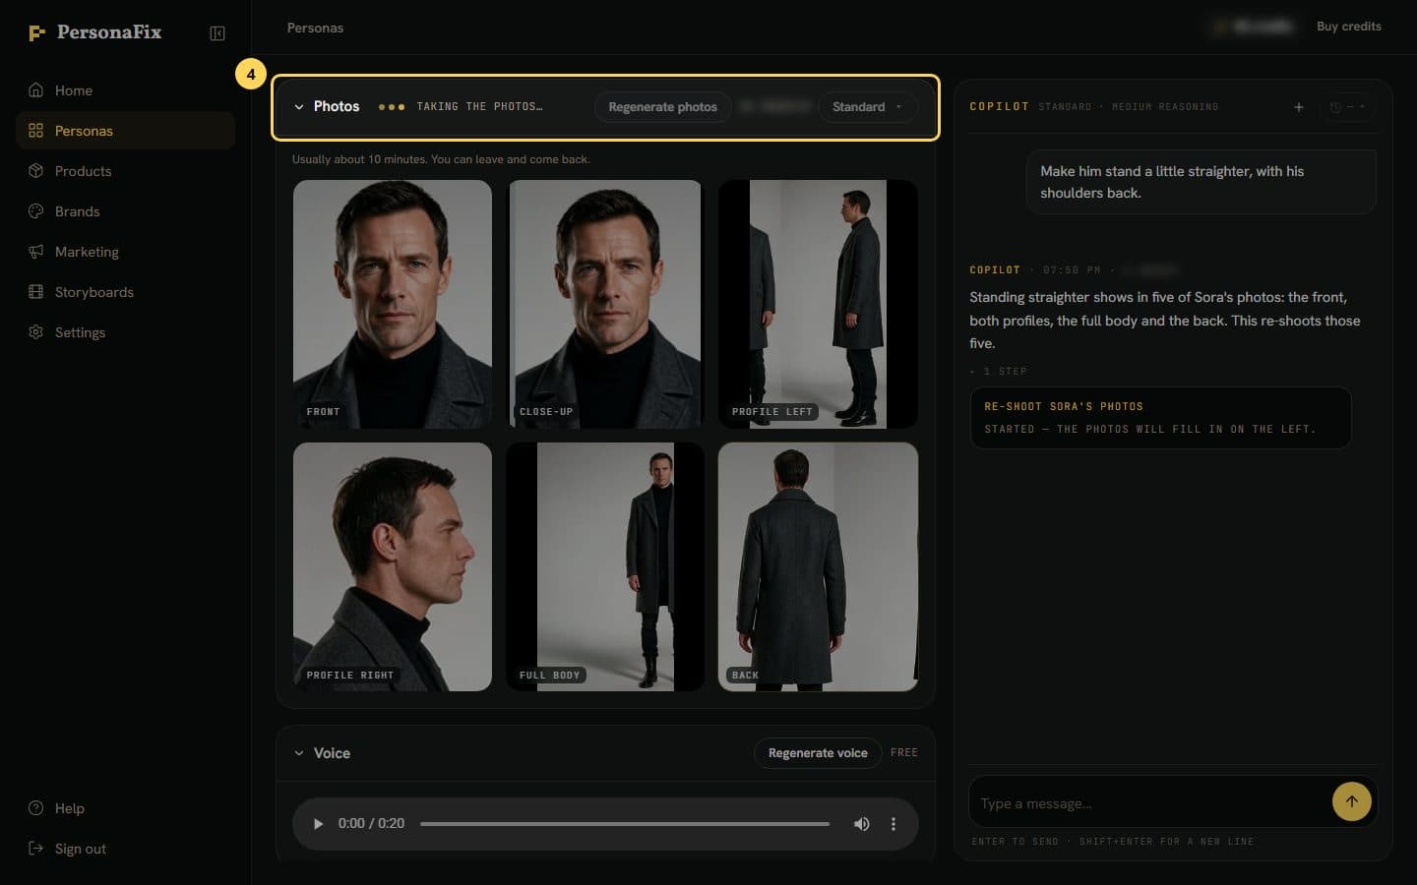Collapse the Voice section chevron
This screenshot has width=1417, height=885.
299,753
